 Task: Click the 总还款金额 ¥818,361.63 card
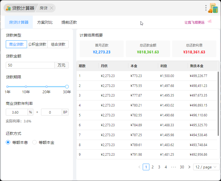148,49
